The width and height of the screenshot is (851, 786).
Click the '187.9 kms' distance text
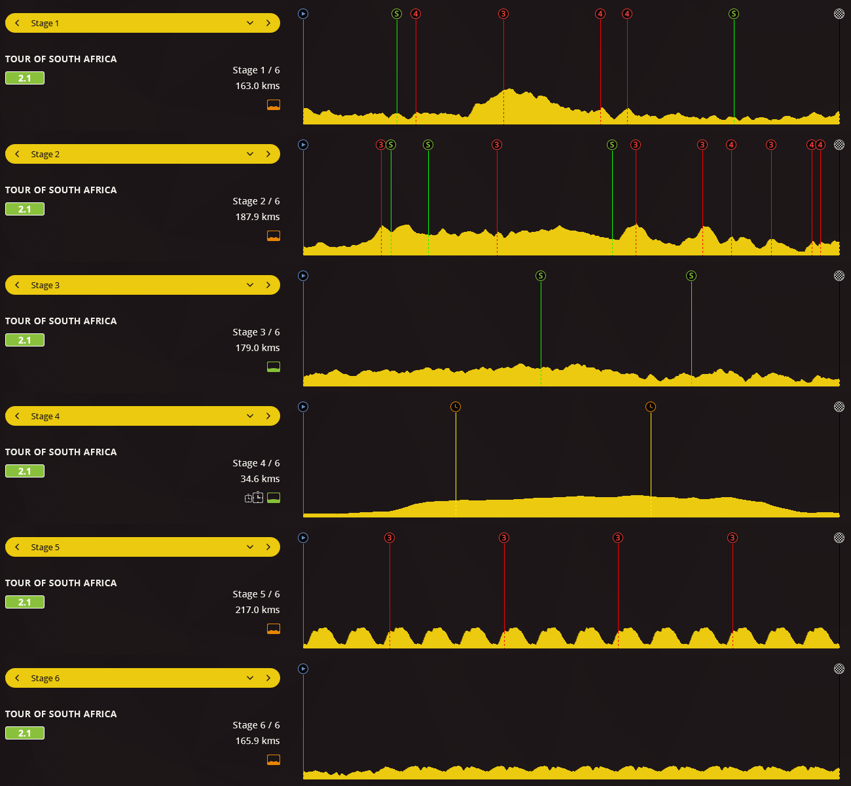point(257,217)
